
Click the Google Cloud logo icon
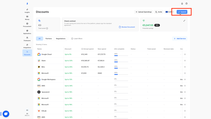pos(39,54)
